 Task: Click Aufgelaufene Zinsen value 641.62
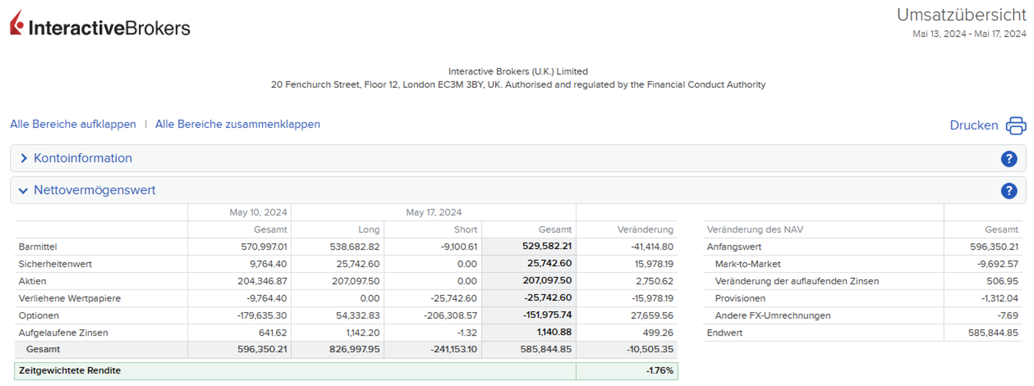[x=273, y=333]
